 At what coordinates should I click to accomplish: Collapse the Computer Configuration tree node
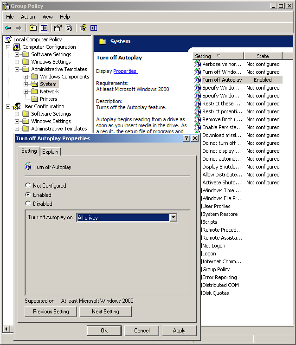(8, 47)
